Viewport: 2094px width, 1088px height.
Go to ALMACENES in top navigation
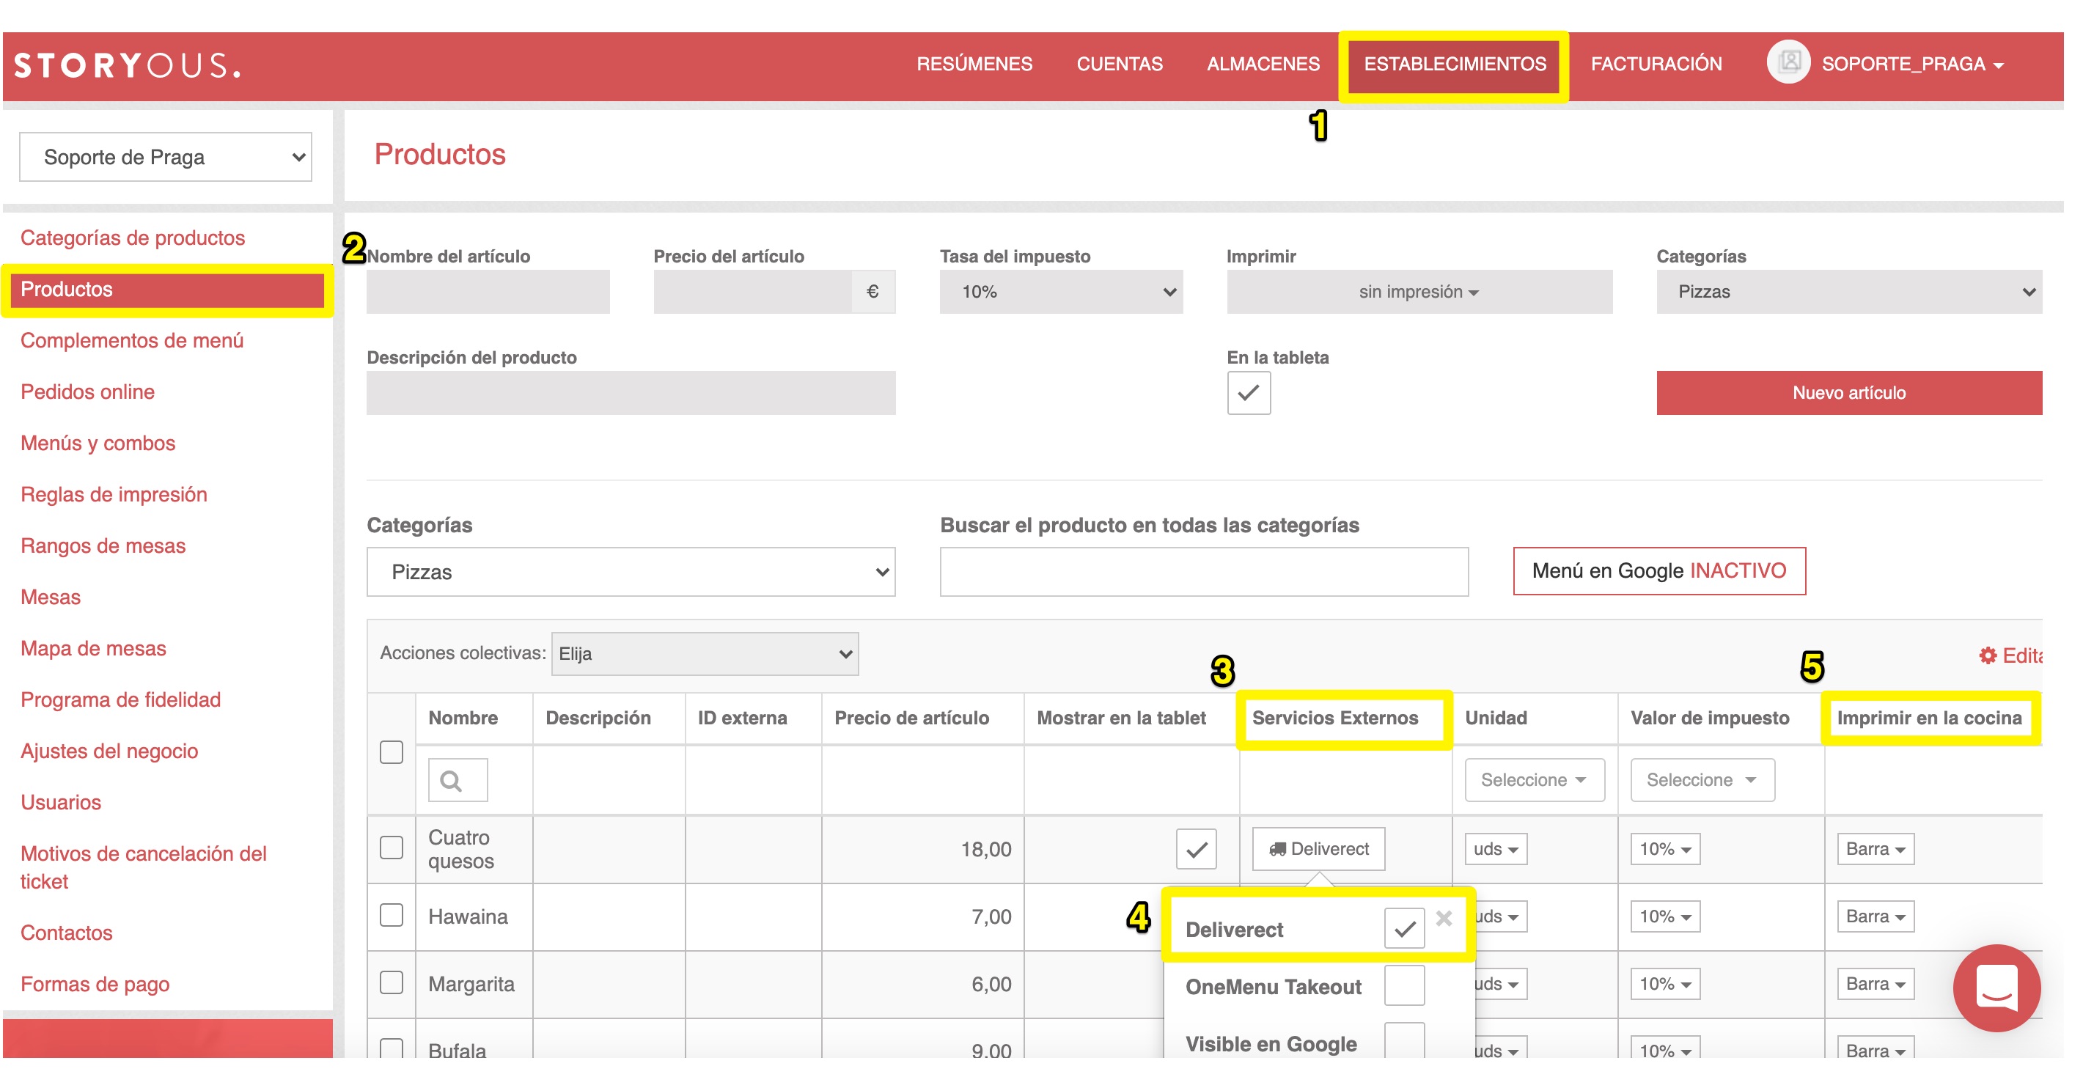pyautogui.click(x=1263, y=65)
